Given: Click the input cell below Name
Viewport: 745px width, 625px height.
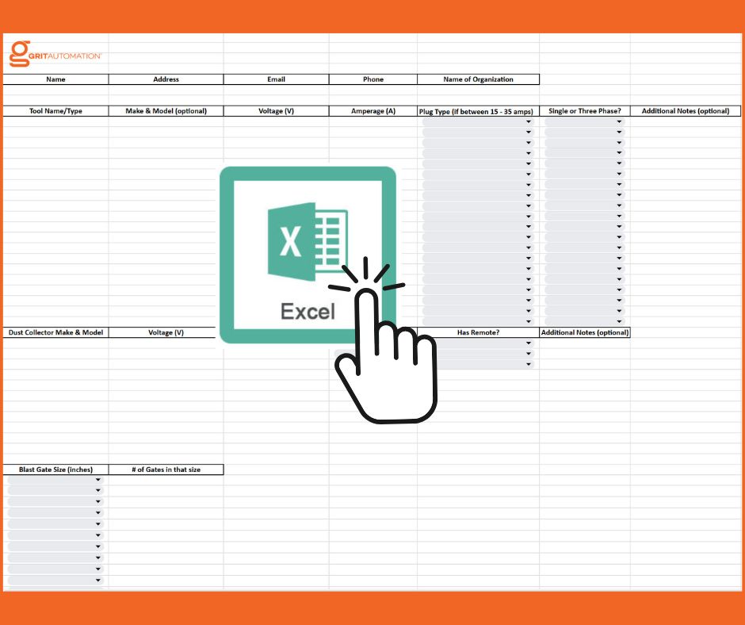Looking at the screenshot, I should [x=55, y=90].
